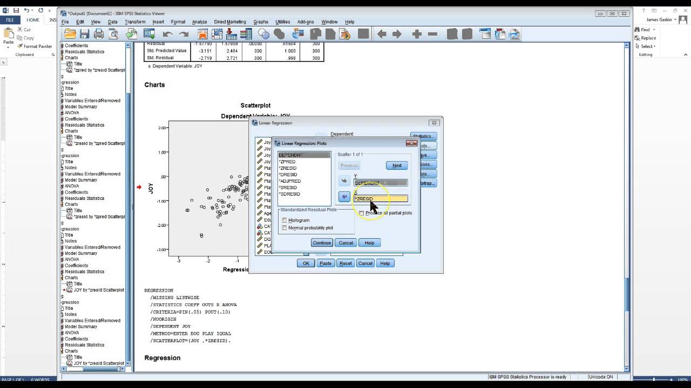Viewport: 691px width, 388px height.
Task: Open the FILE tab in Word
Action: [10, 20]
